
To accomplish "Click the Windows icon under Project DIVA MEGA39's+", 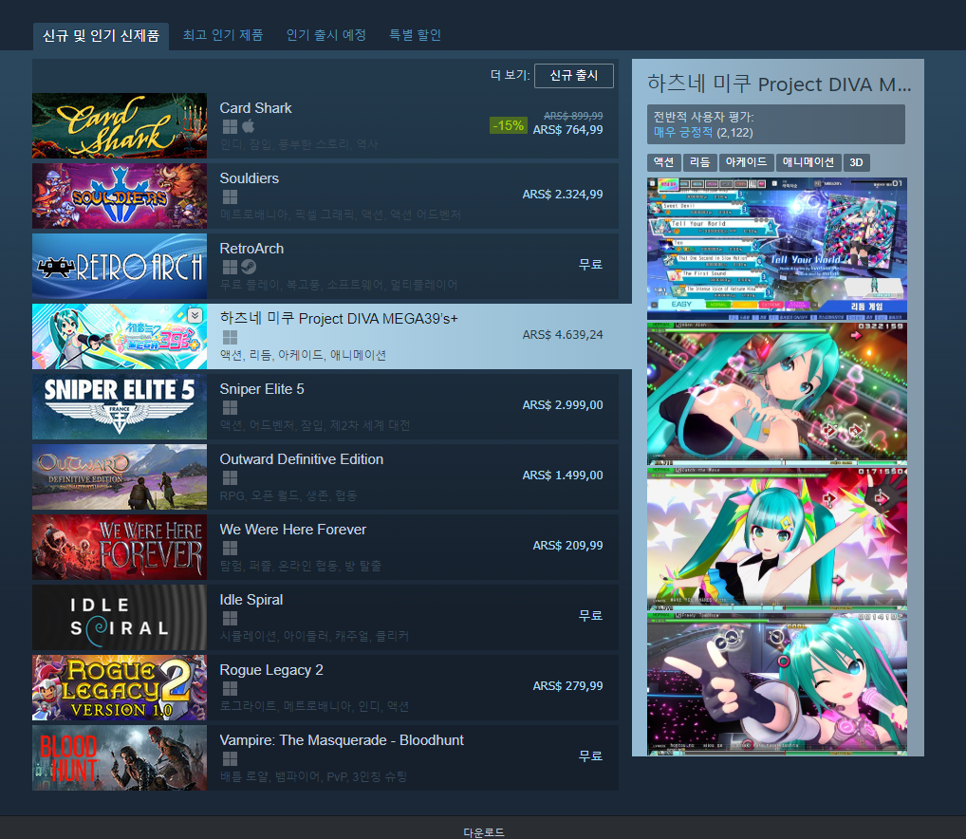I will [230, 337].
